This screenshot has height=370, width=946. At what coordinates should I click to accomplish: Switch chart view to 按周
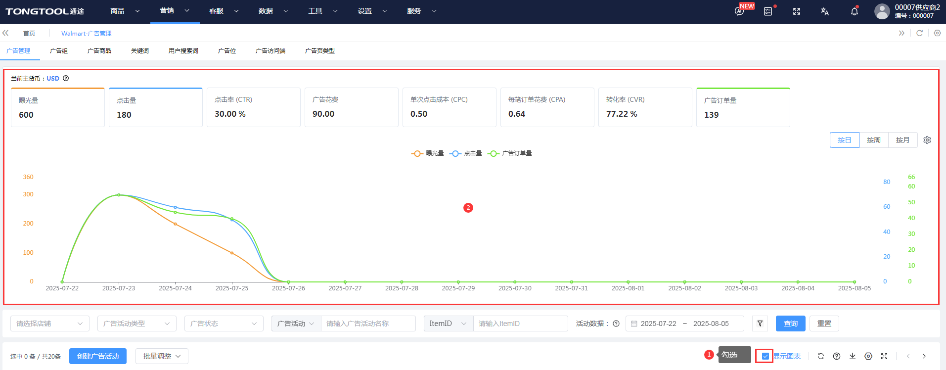(873, 140)
